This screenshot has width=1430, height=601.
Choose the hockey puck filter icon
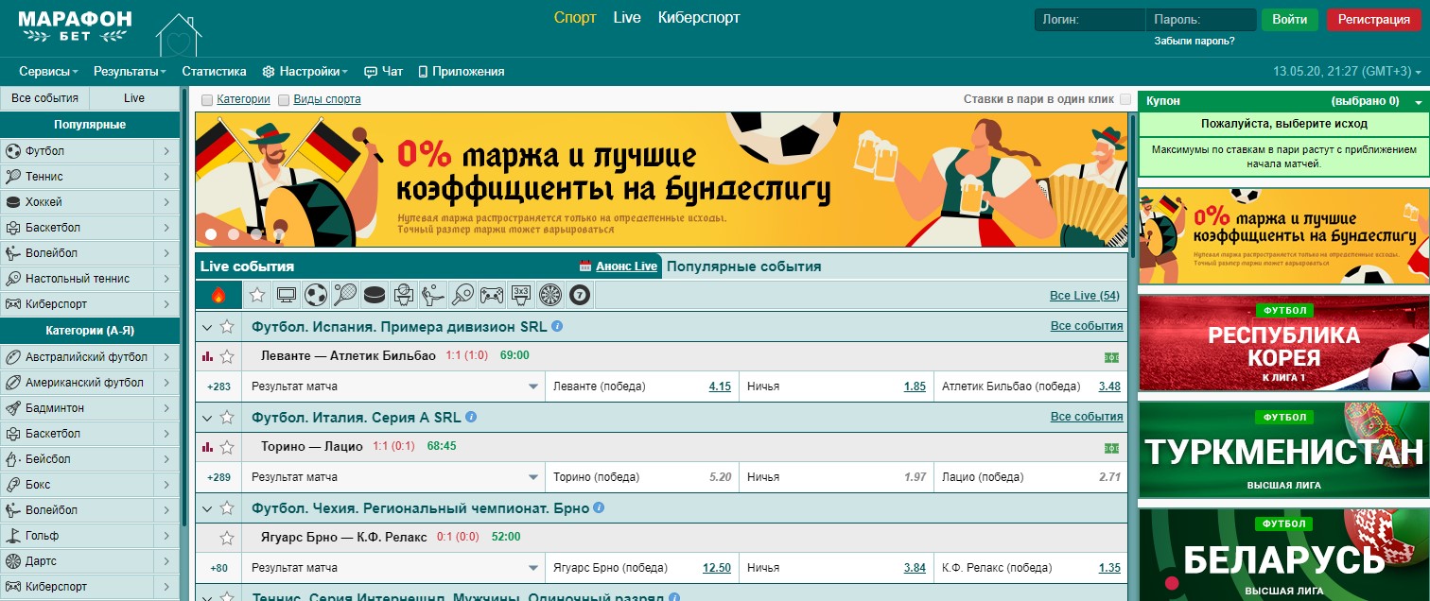click(374, 294)
